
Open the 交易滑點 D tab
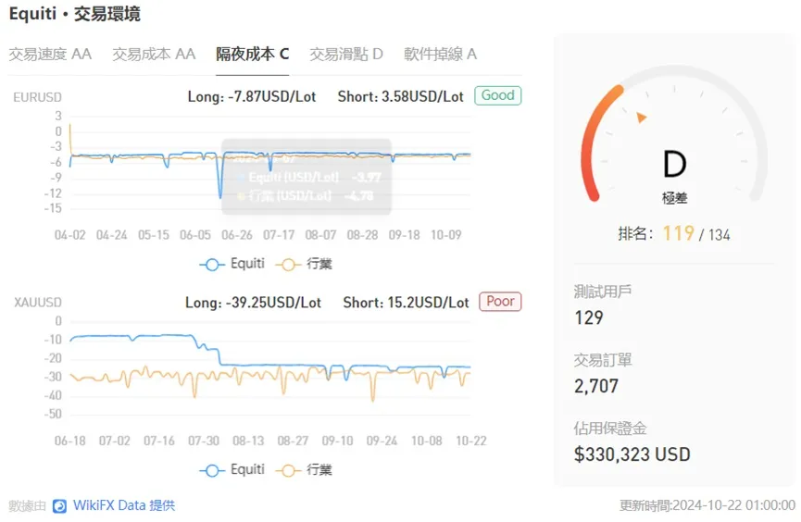(346, 54)
